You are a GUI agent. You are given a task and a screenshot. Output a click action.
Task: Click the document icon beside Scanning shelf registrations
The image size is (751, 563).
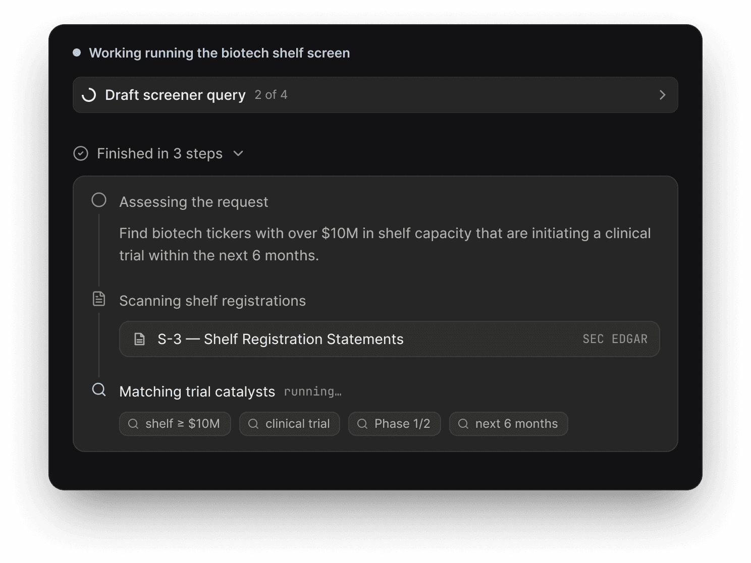point(99,299)
